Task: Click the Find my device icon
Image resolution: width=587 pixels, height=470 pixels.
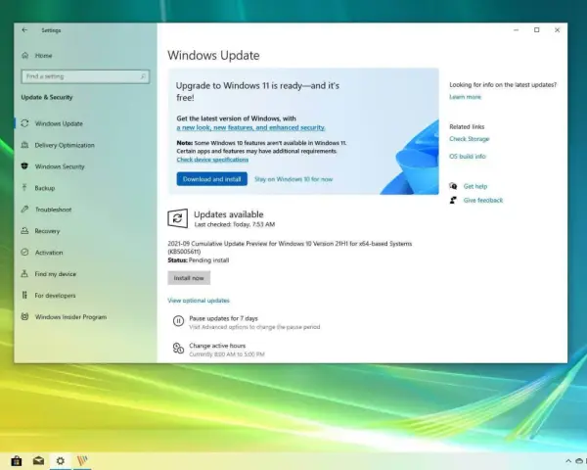Action: point(24,273)
